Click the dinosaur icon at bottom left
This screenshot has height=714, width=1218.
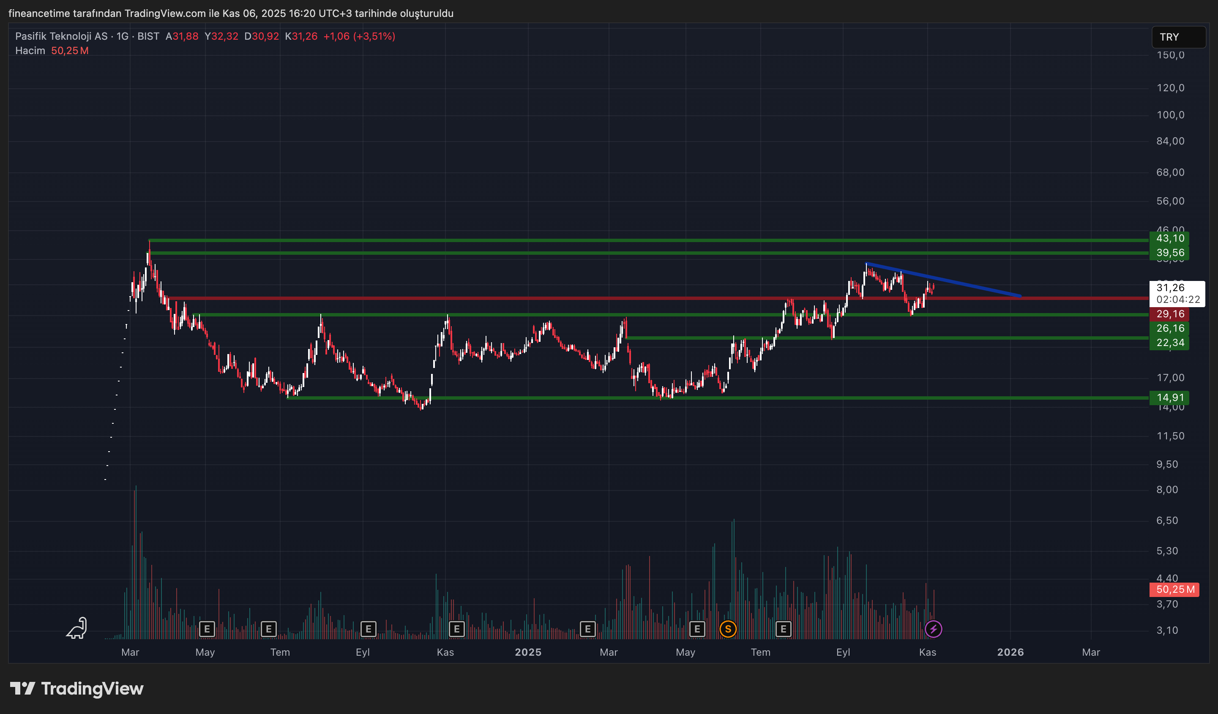pos(77,628)
